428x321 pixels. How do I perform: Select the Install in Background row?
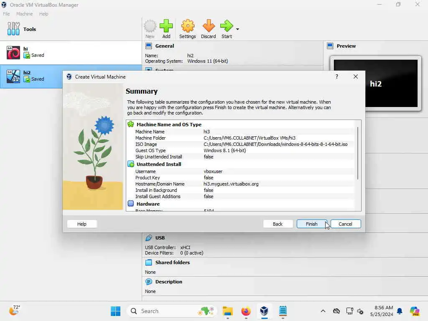tap(240, 190)
